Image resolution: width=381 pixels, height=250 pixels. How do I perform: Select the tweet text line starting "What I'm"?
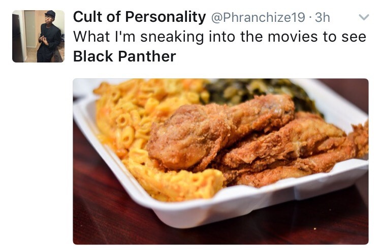219,37
